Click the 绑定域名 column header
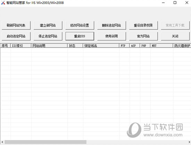This screenshot has height=145, width=191. point(101,46)
